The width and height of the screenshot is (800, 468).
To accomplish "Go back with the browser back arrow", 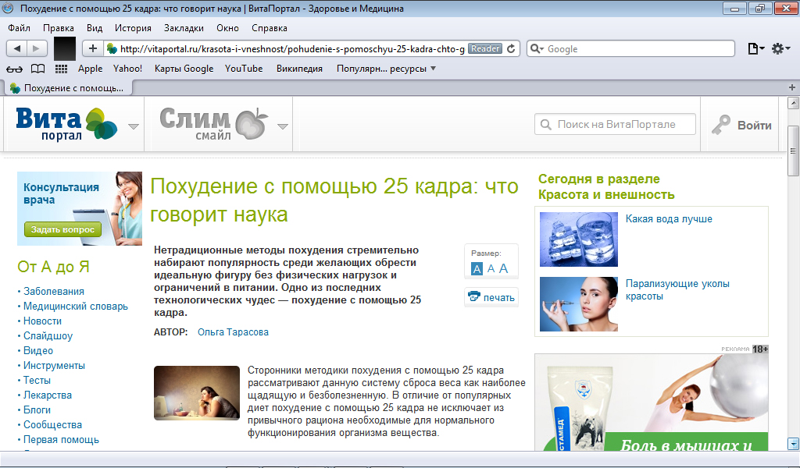I will 17,49.
